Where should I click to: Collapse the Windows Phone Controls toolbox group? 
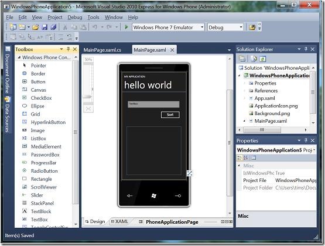tap(19, 58)
